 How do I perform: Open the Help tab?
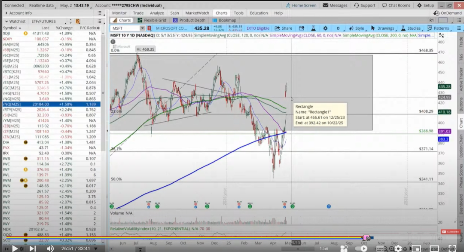pyautogui.click(x=278, y=13)
